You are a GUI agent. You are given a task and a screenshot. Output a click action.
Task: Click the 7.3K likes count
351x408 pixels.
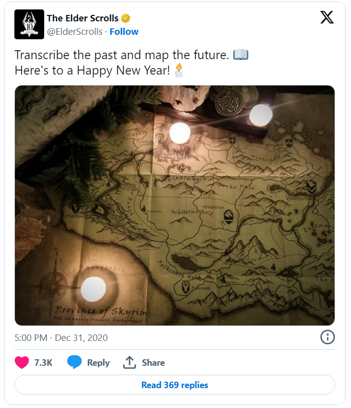(43, 362)
